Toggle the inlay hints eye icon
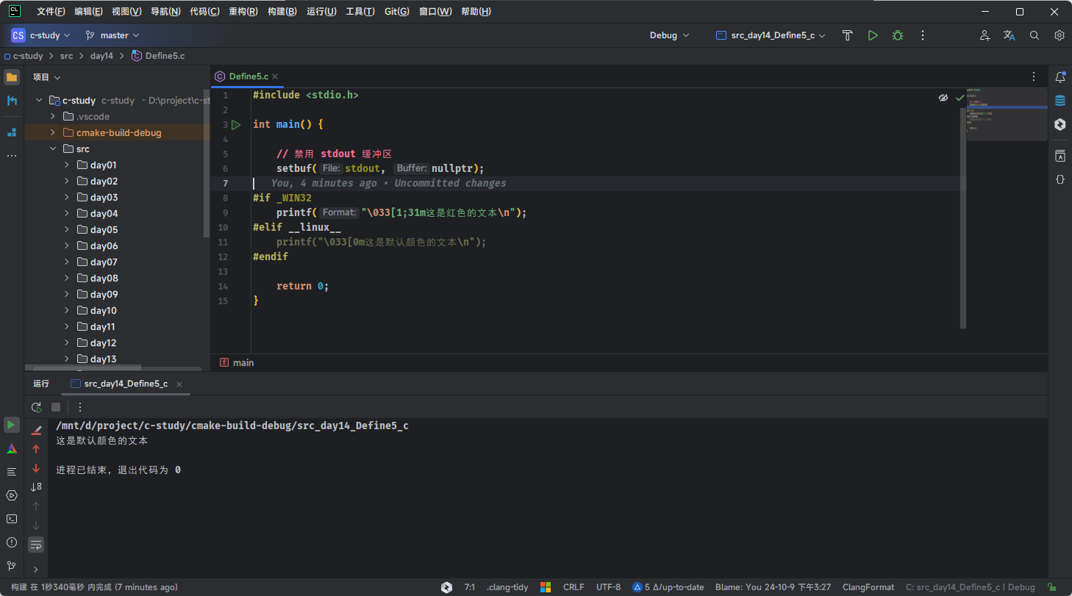The height and width of the screenshot is (596, 1072). click(x=943, y=98)
